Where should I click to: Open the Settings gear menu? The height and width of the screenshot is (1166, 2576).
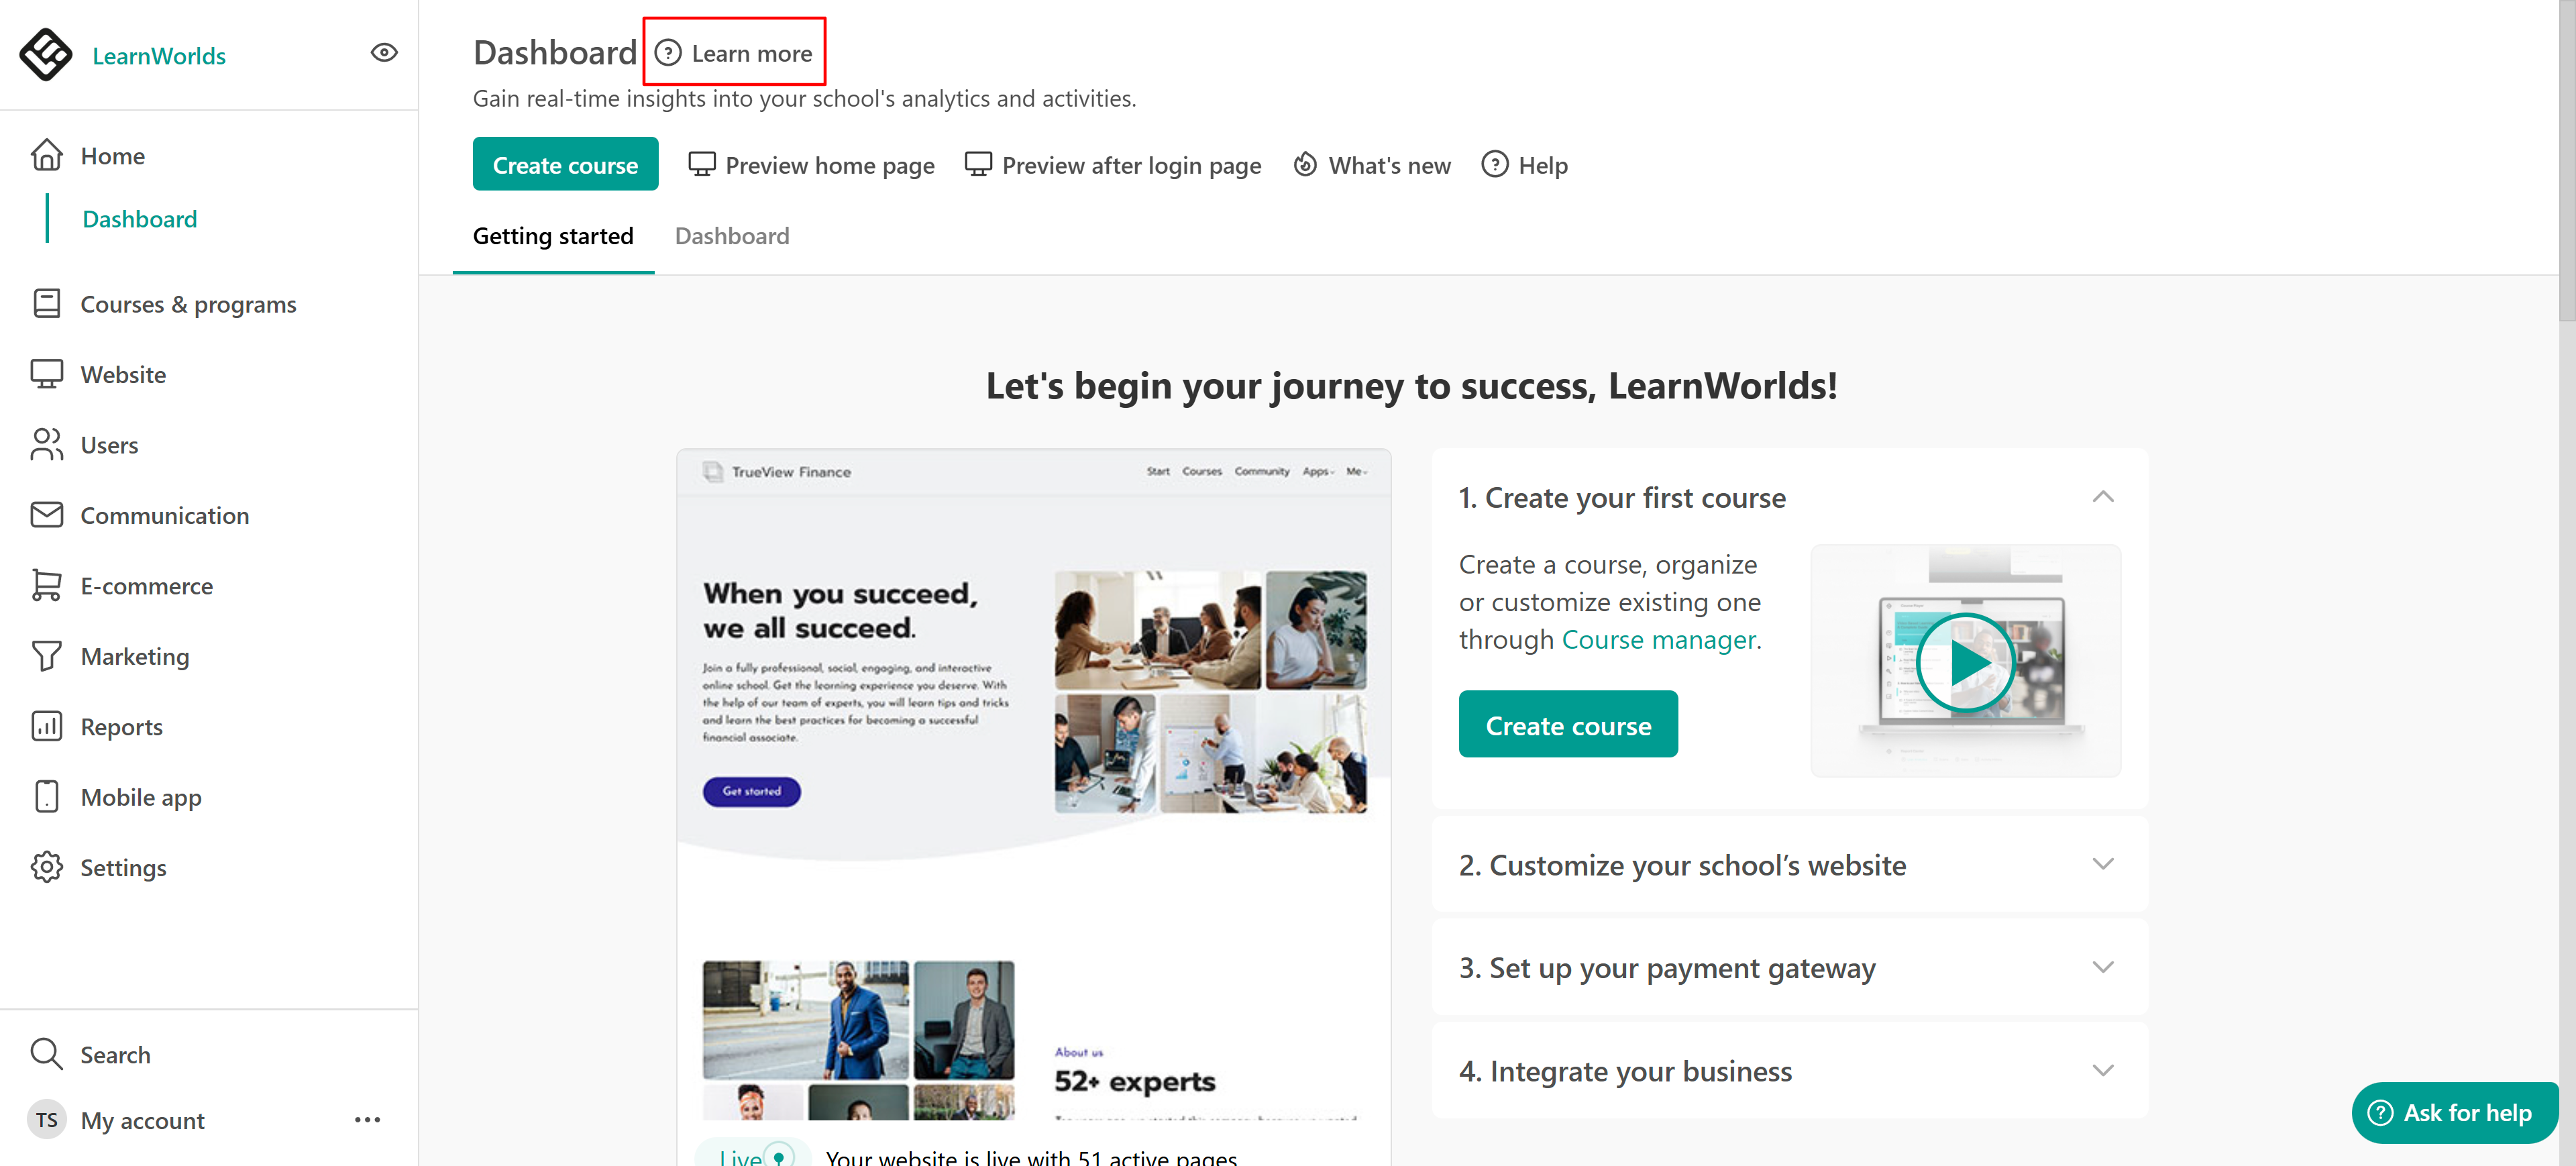pyautogui.click(x=122, y=868)
